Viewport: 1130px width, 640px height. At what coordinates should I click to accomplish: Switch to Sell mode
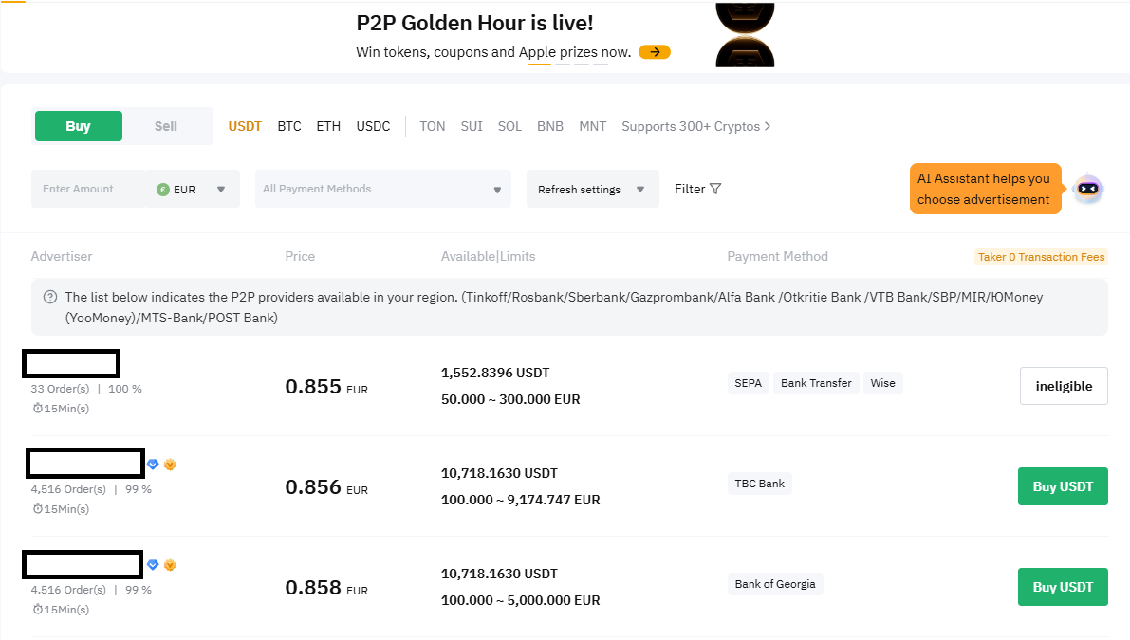(166, 126)
